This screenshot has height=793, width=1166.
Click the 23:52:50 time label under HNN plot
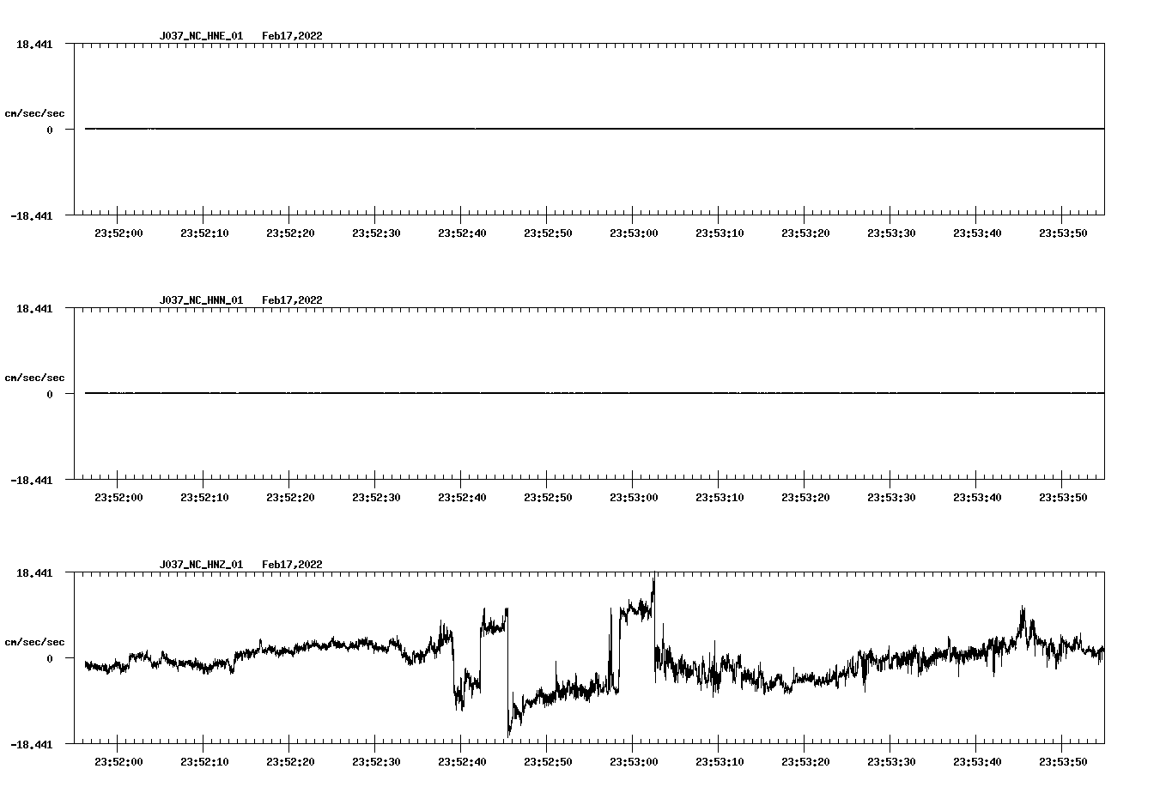548,498
